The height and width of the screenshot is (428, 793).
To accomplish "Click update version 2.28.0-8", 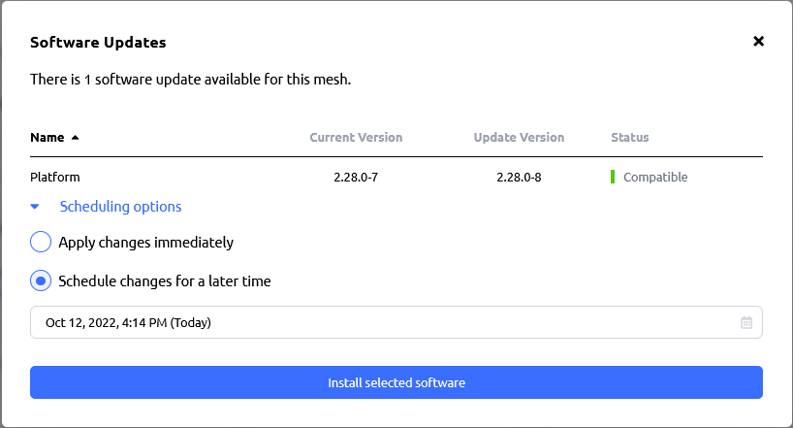I will coord(519,177).
